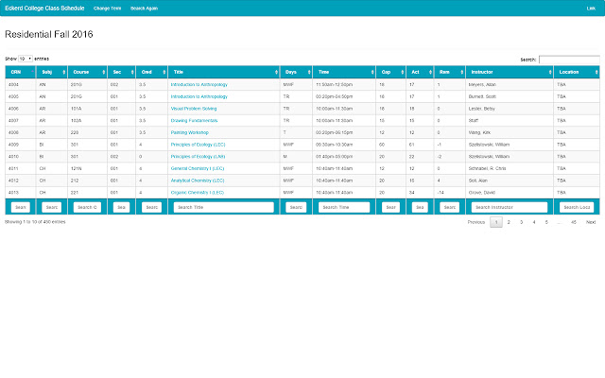Go to pagination page 5
The image size is (605, 378).
pyautogui.click(x=546, y=222)
